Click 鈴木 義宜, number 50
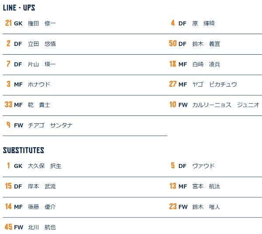 pos(206,44)
